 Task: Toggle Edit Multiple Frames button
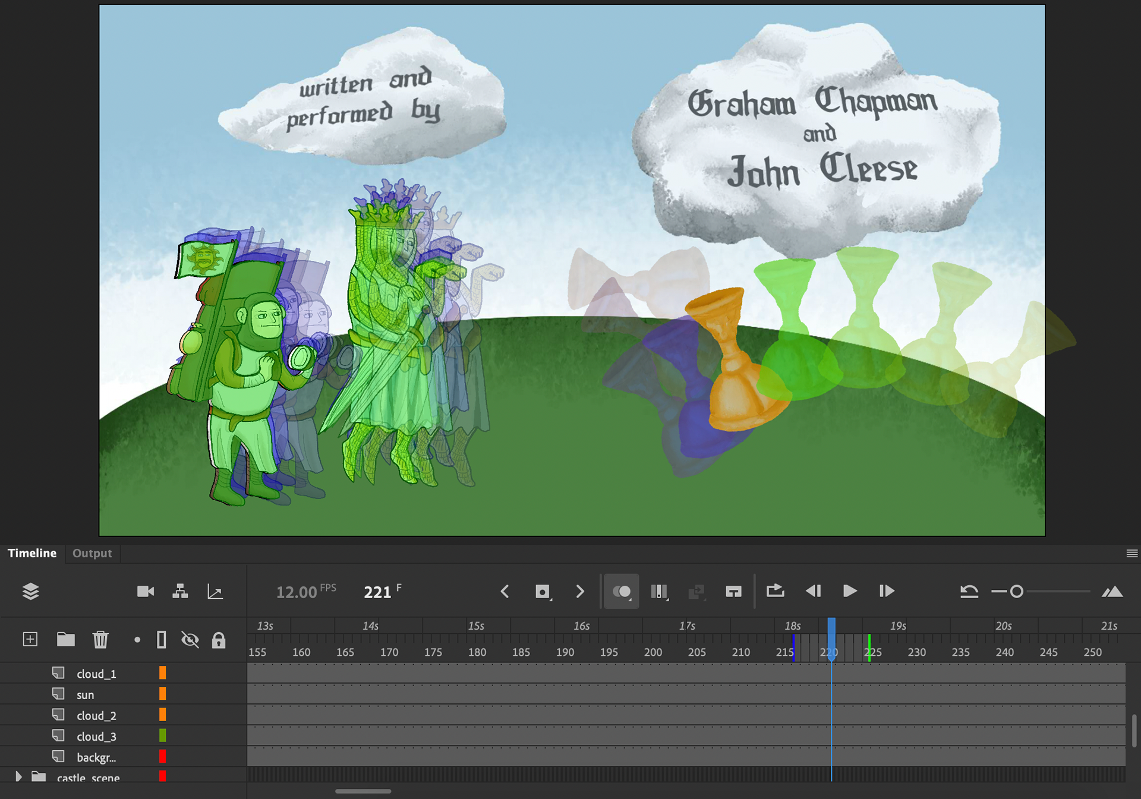point(659,591)
